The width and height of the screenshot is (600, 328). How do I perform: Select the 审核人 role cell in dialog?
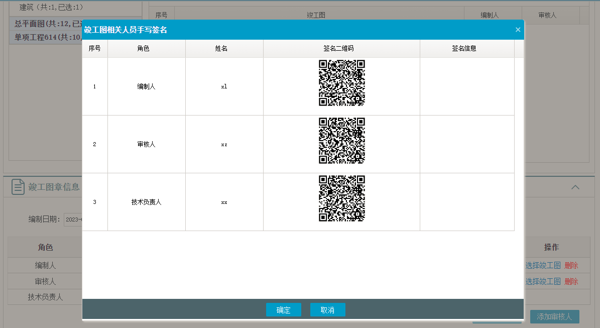[147, 144]
